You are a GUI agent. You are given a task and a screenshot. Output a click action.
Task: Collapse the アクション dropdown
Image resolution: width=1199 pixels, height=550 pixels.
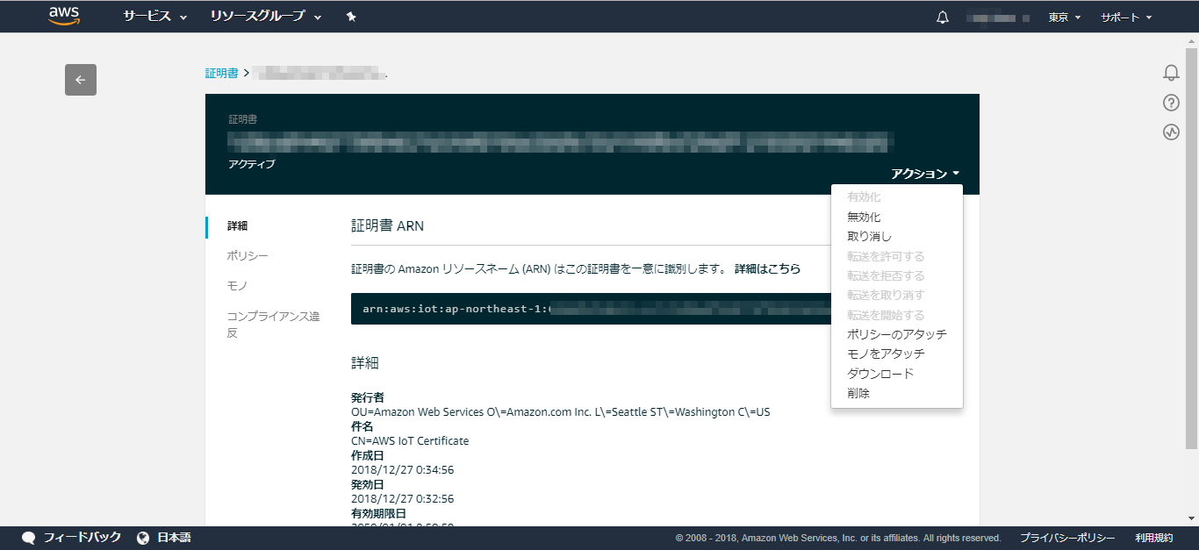(x=925, y=174)
